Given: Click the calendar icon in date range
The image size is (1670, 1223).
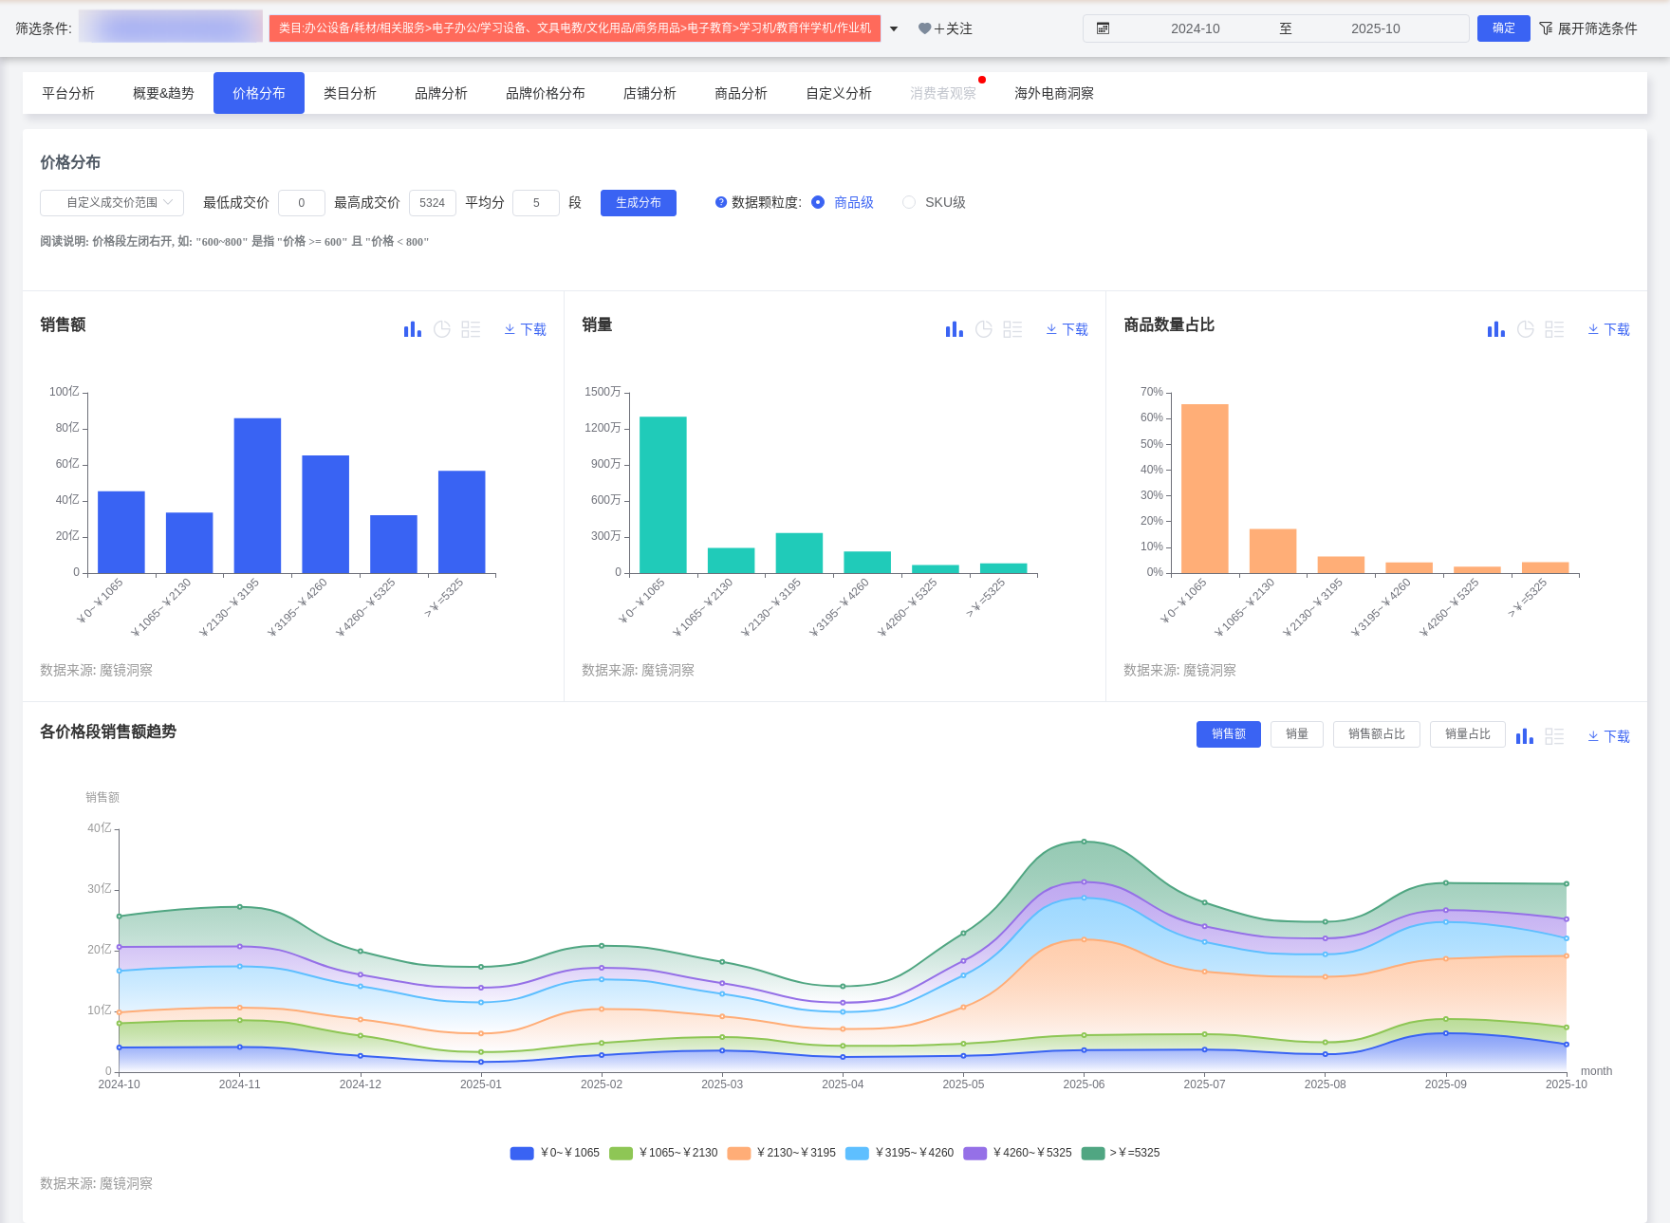Looking at the screenshot, I should (x=1103, y=28).
